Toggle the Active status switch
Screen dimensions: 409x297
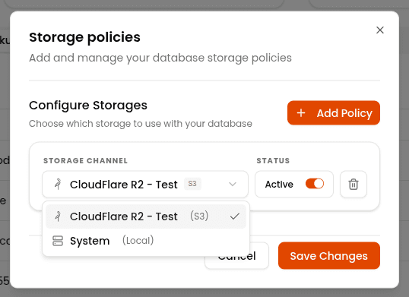[315, 184]
